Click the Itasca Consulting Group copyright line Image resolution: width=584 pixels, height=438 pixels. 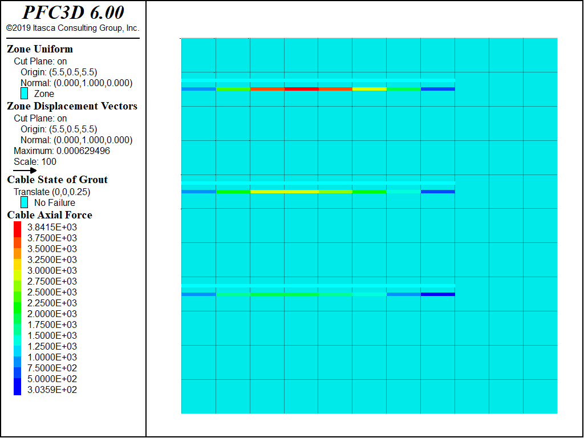coord(72,28)
